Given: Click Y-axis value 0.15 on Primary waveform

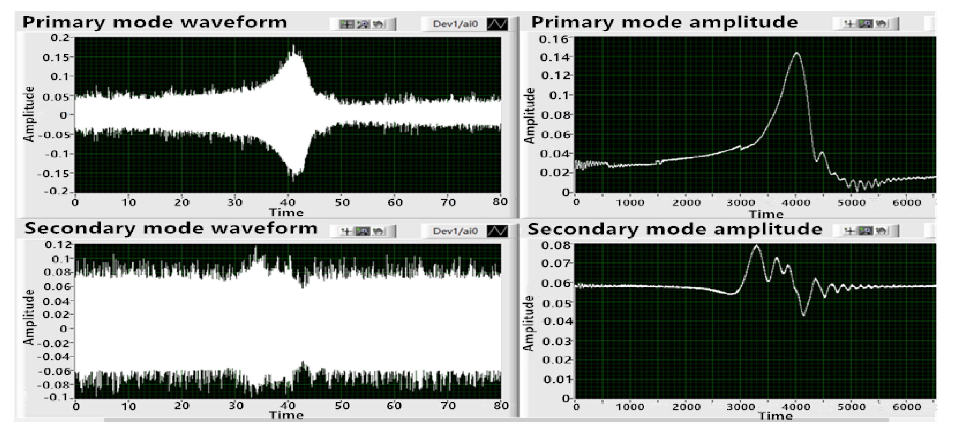Looking at the screenshot, I should pyautogui.click(x=56, y=57).
